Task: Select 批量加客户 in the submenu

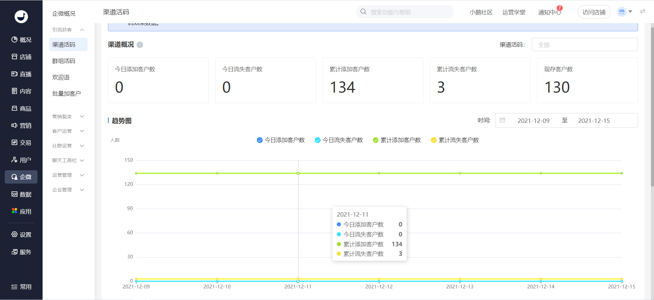Action: 66,94
